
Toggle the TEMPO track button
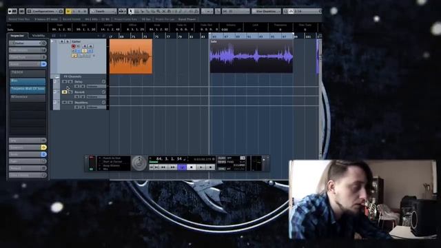click(x=222, y=162)
